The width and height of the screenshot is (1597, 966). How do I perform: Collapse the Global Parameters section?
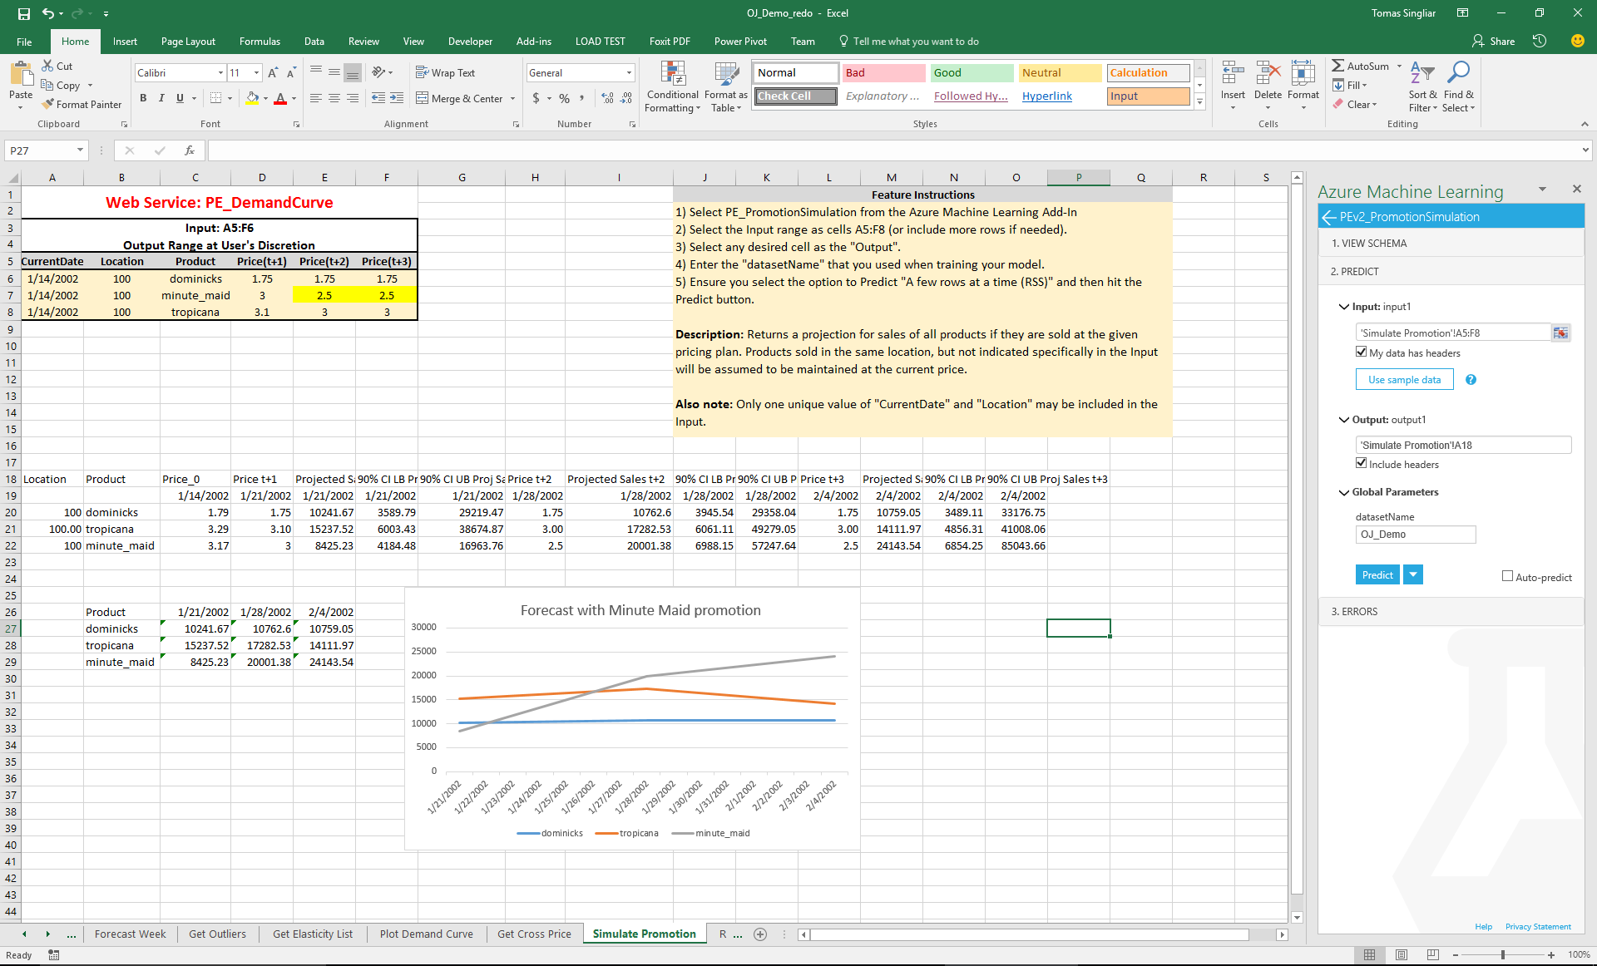tap(1344, 492)
